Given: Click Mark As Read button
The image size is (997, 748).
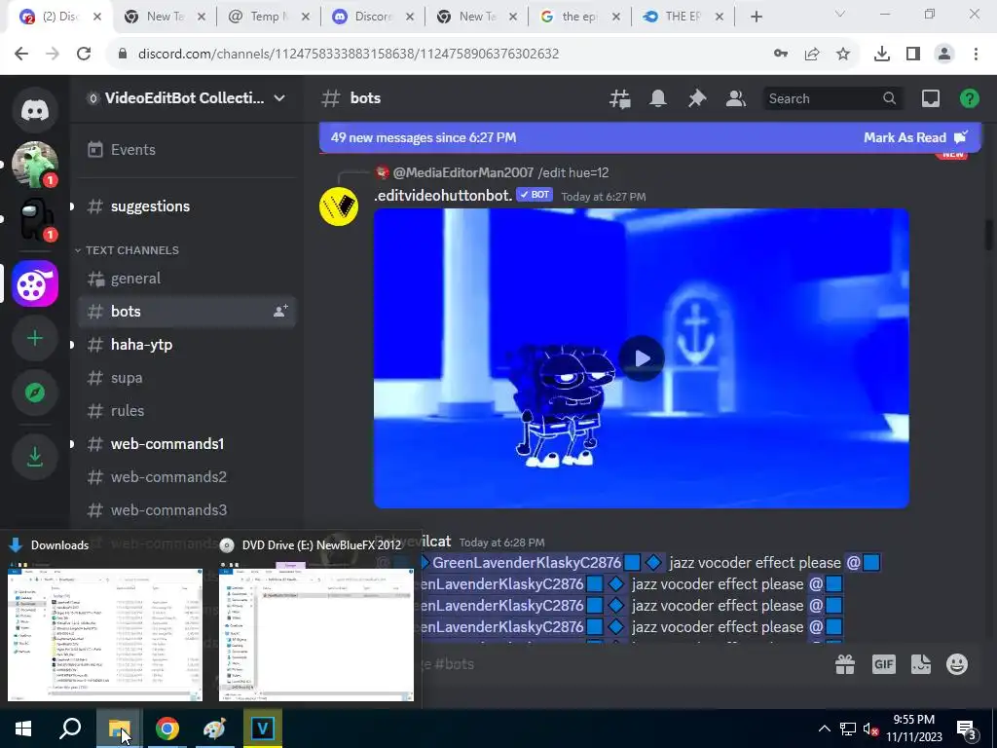Looking at the screenshot, I should [x=914, y=137].
